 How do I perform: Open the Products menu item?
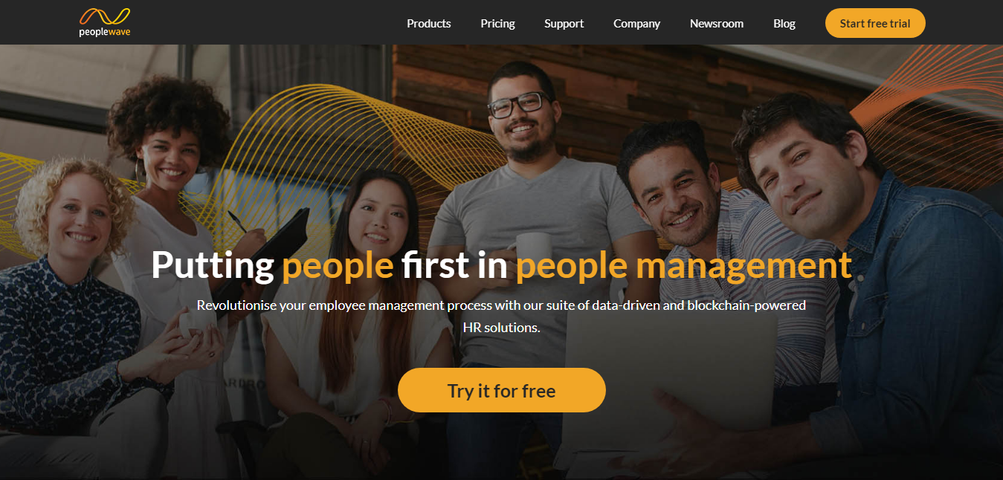(x=428, y=23)
